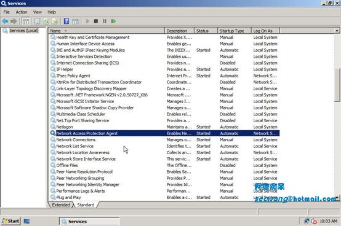Click the gear icon beside Netlogon

[x=53, y=127]
